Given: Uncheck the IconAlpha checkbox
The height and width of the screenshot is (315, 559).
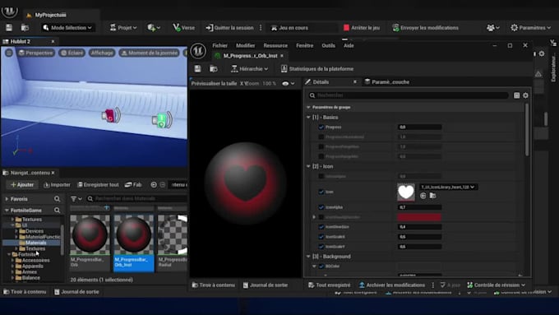Looking at the screenshot, I should (321, 207).
